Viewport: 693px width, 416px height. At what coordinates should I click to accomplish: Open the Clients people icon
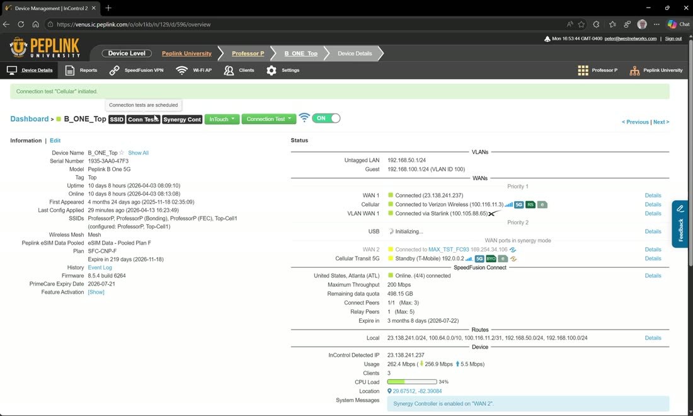pos(229,71)
